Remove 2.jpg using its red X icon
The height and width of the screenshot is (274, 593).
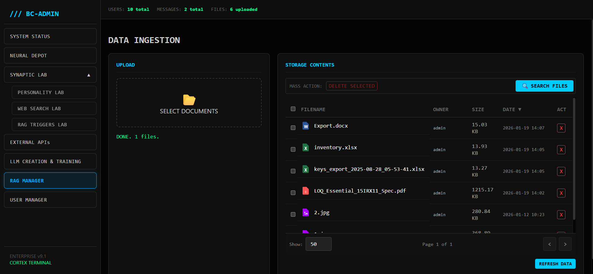[x=561, y=215]
